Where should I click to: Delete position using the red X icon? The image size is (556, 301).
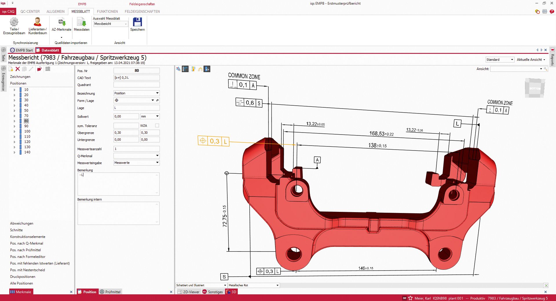[17, 69]
